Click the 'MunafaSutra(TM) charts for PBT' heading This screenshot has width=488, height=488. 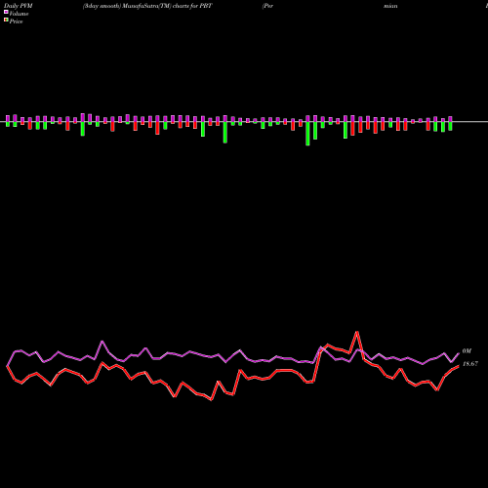tap(167, 6)
